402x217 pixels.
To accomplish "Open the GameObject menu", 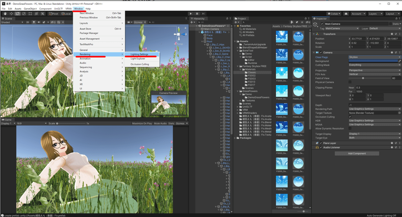I will tap(30, 9).
